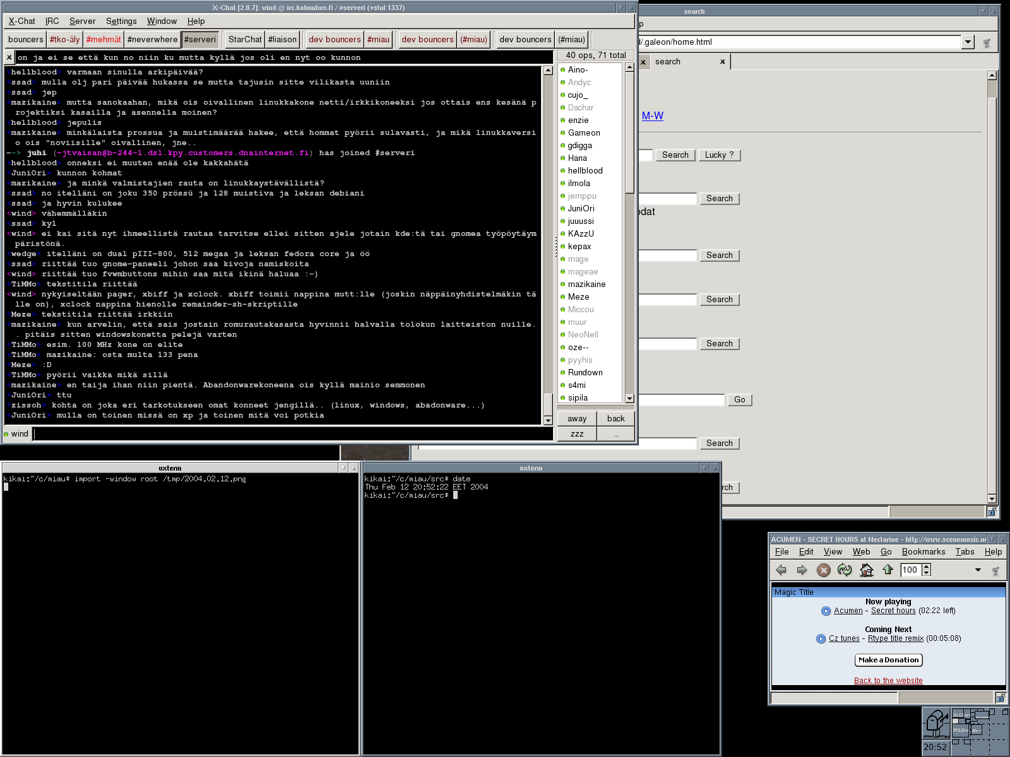
Task: Click the security lock icon in Nectarine statusbar
Action: click(1001, 698)
